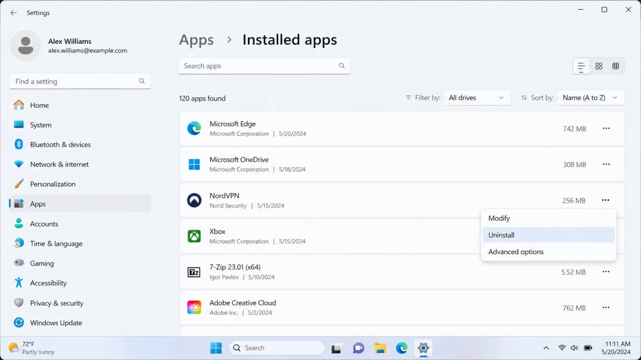Open File Explorer from the taskbar

tap(380, 348)
